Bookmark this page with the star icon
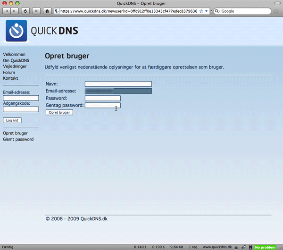283x250 pixels. click(201, 11)
